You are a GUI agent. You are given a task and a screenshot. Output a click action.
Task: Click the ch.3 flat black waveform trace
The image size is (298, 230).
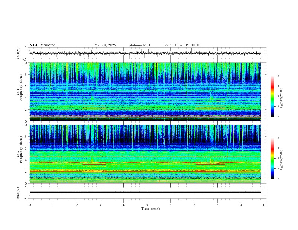(145, 192)
